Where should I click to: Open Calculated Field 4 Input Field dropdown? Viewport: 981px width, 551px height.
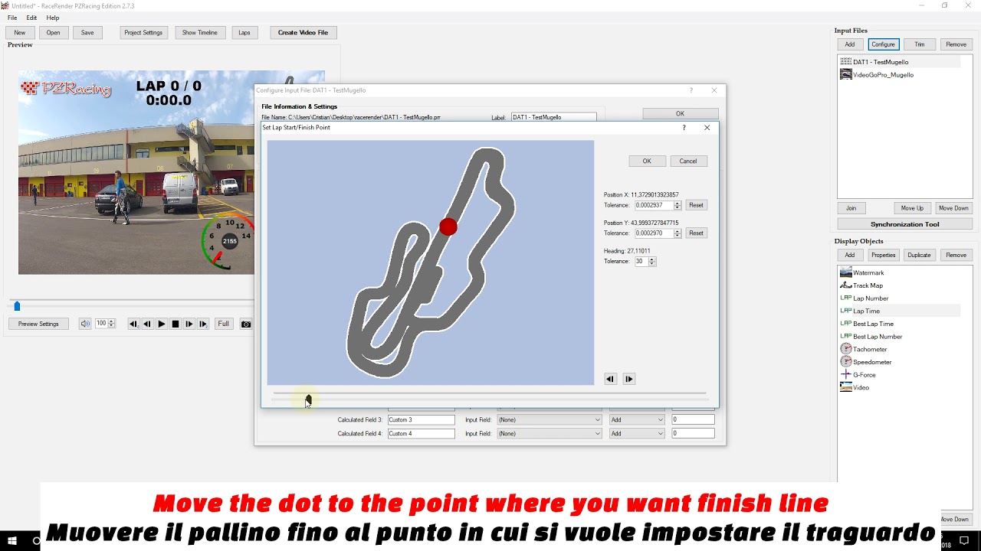(550, 434)
